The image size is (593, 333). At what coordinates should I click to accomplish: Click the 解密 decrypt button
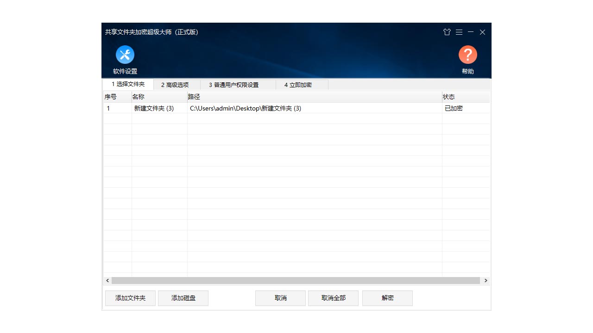tap(387, 298)
